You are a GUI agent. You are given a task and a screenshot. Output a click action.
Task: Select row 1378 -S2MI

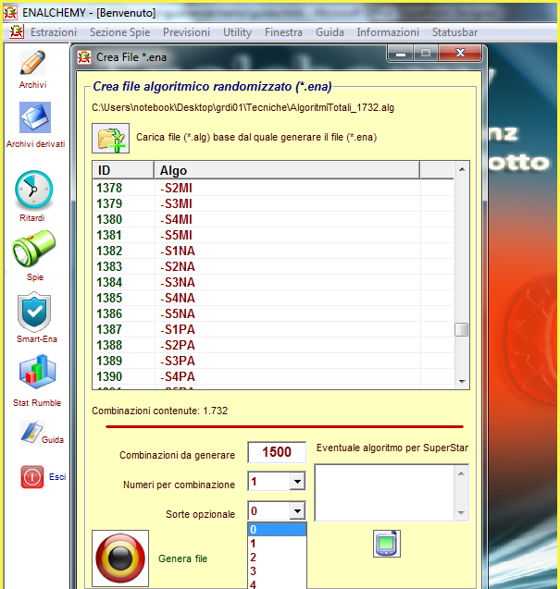[x=273, y=188]
